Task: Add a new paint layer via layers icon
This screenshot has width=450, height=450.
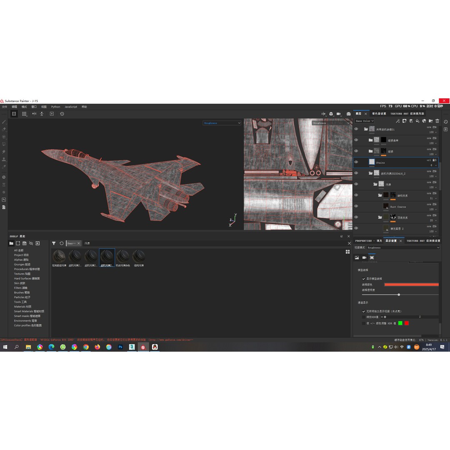Action: coord(411,121)
